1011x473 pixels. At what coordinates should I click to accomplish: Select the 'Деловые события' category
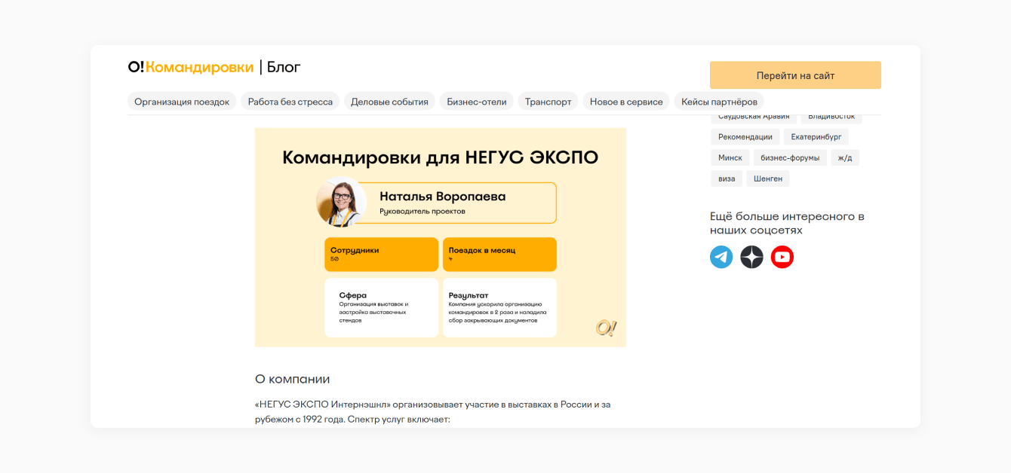[x=389, y=101]
